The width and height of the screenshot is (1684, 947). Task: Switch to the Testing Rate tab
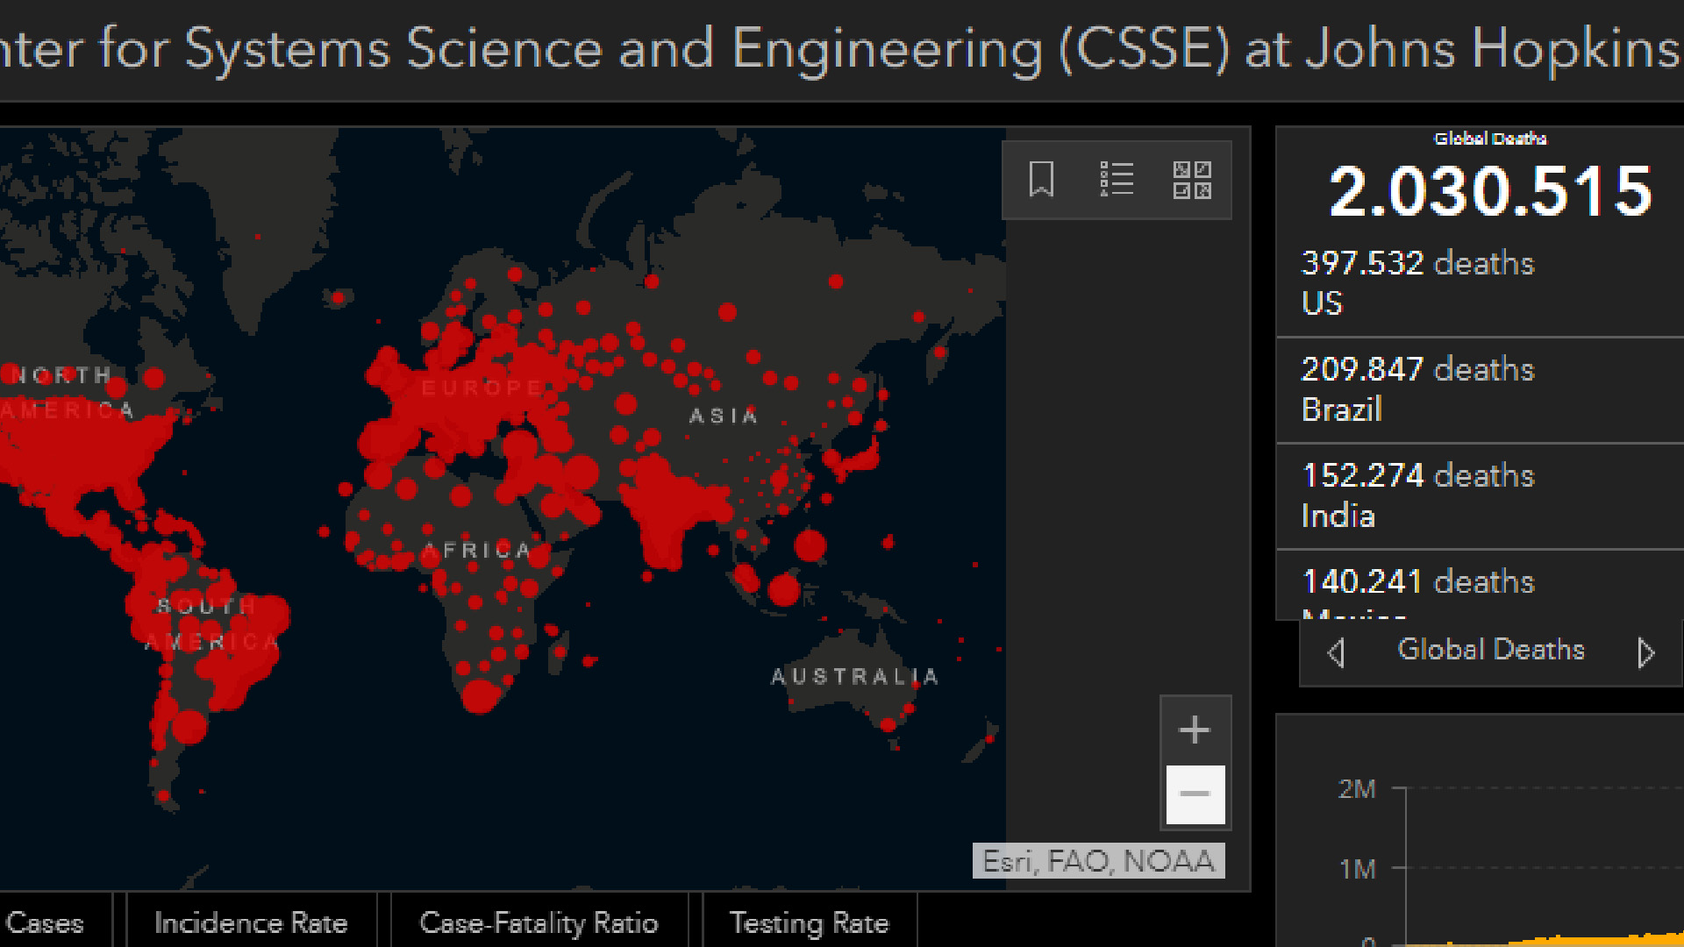click(x=809, y=922)
